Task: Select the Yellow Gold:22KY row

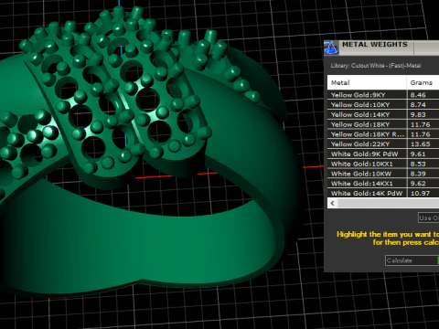Action: pos(383,144)
